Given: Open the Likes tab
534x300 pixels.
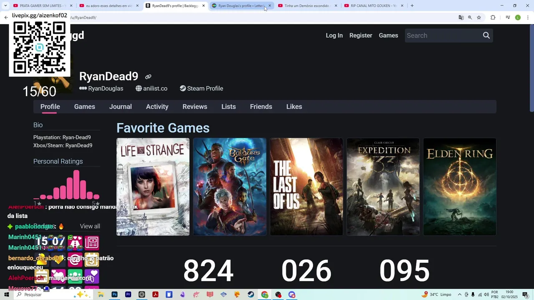Looking at the screenshot, I should click(294, 107).
